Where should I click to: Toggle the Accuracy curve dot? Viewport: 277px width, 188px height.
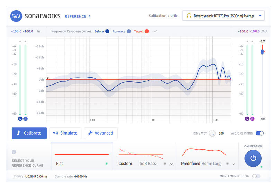[x=129, y=31]
